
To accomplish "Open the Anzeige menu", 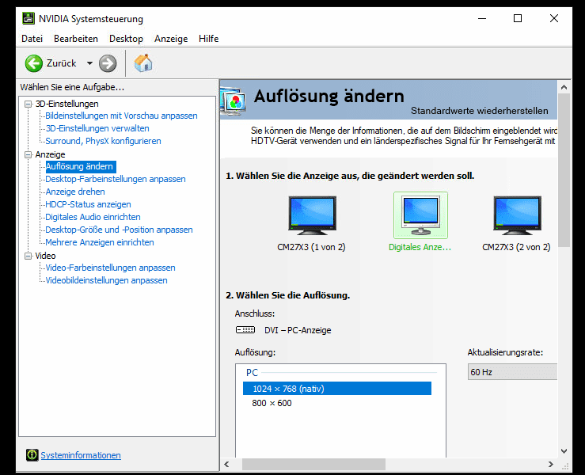I will 171,39.
